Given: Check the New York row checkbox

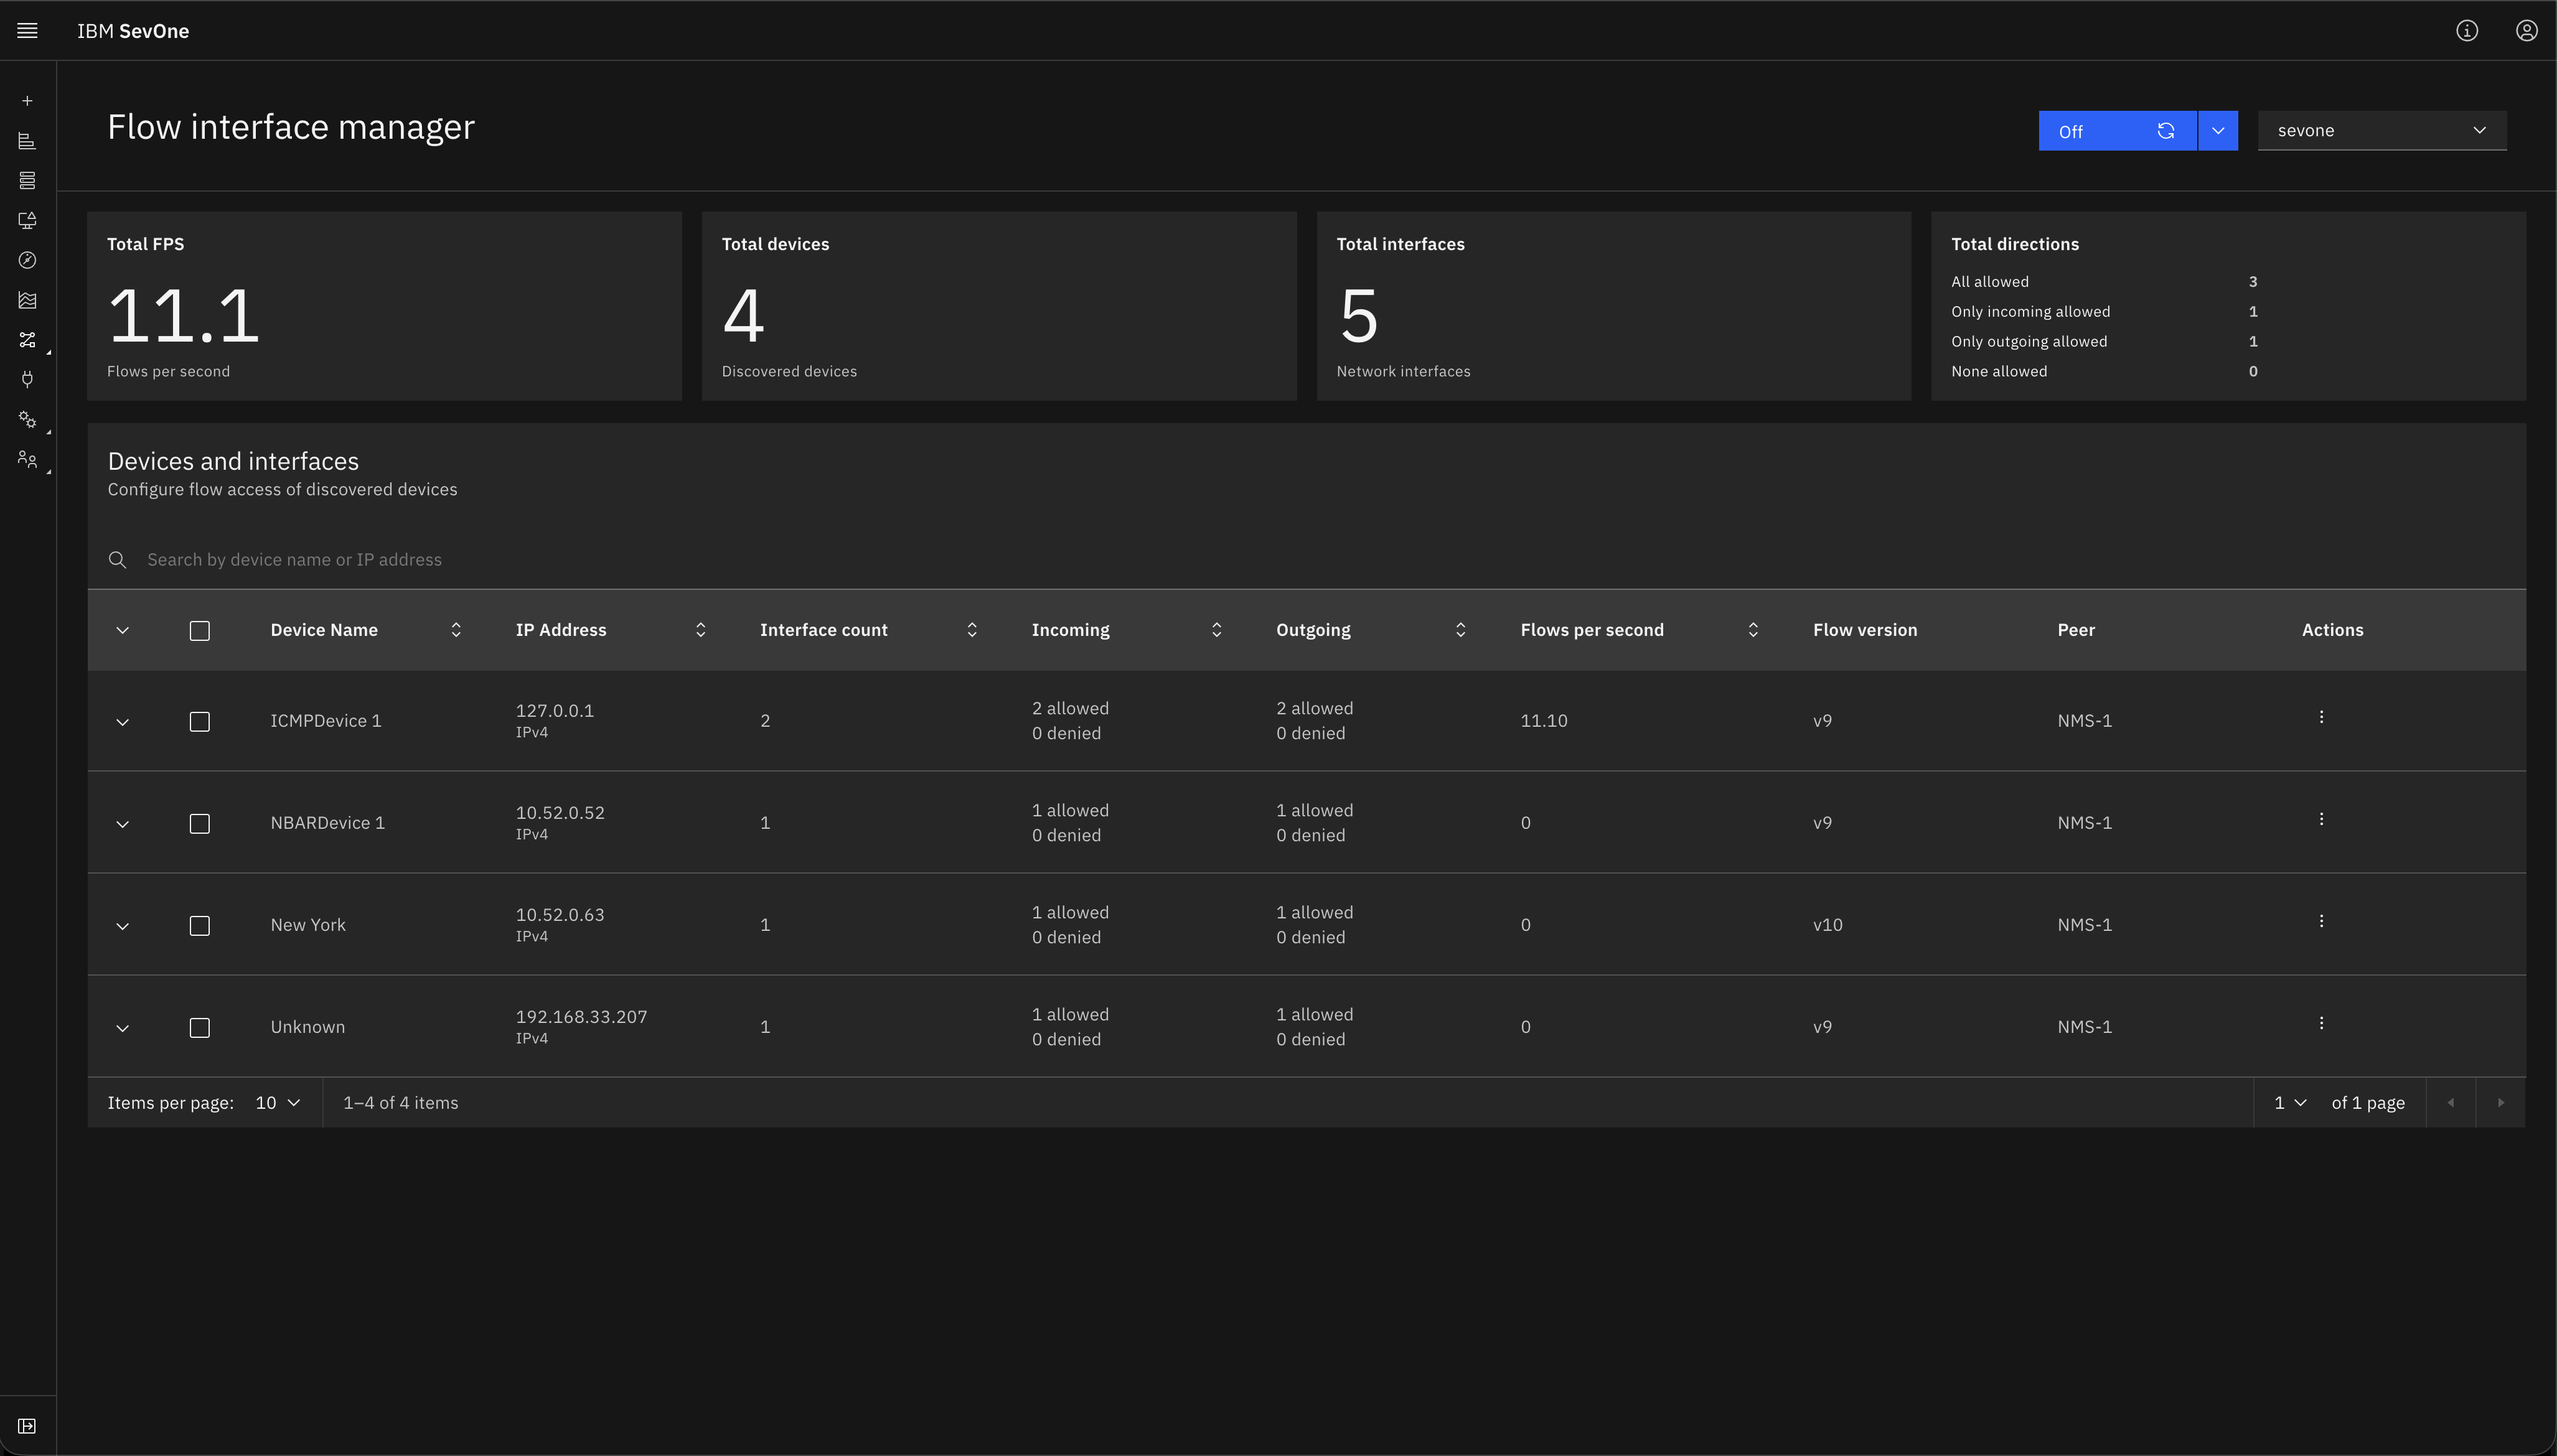Looking at the screenshot, I should click(x=200, y=926).
